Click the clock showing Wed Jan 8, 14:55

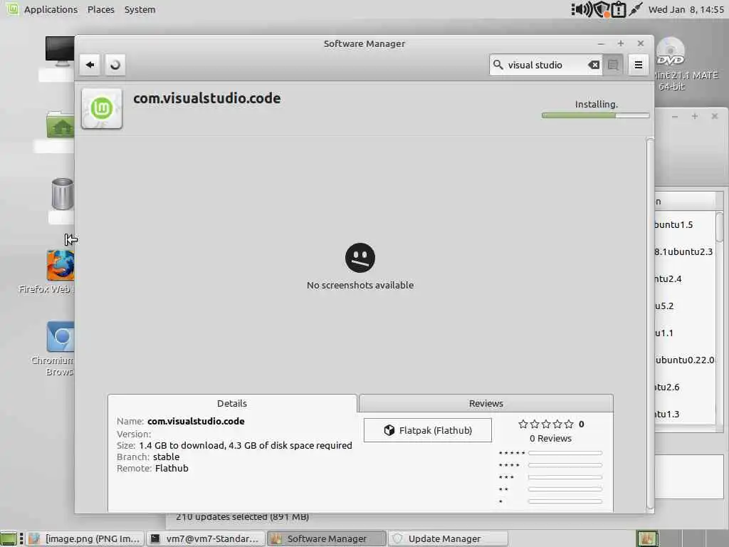pos(686,9)
